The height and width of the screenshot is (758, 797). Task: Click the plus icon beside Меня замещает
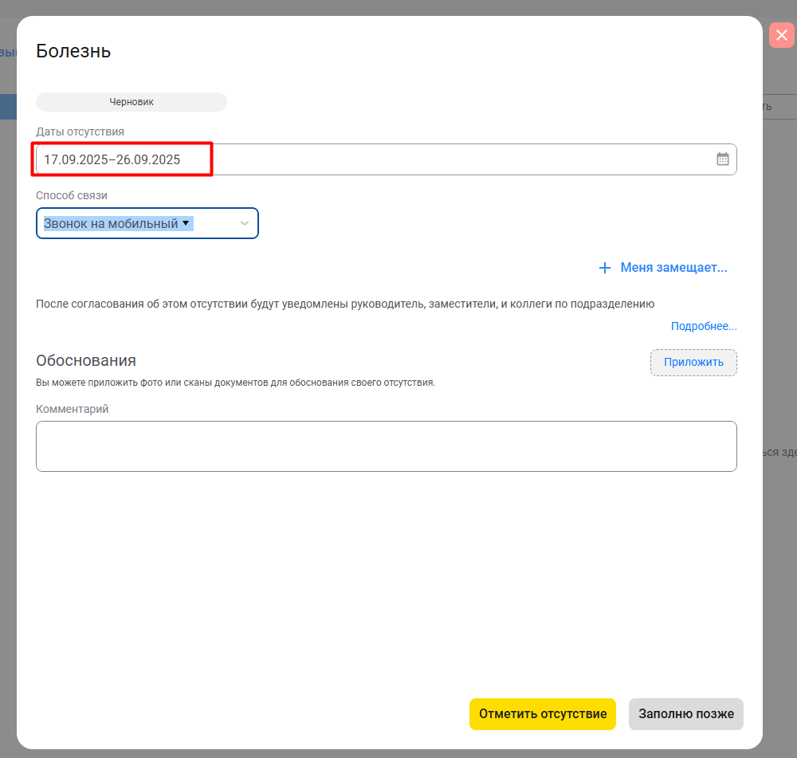604,269
